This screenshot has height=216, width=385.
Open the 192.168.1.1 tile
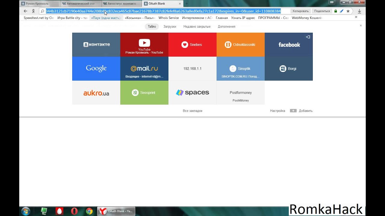pyautogui.click(x=192, y=69)
